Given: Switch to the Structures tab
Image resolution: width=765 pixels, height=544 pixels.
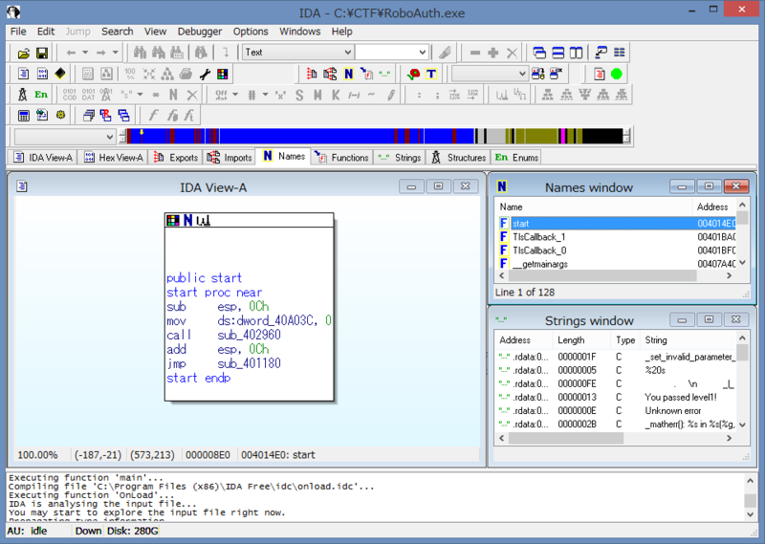Looking at the screenshot, I should click(x=459, y=158).
